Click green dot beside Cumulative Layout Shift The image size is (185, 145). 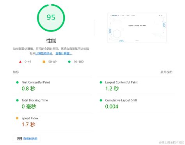(x=101, y=100)
